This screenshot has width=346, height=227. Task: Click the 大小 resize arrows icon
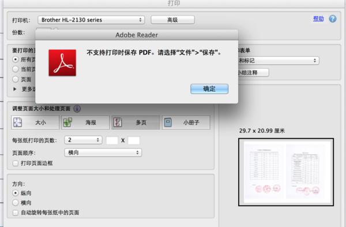(18, 122)
